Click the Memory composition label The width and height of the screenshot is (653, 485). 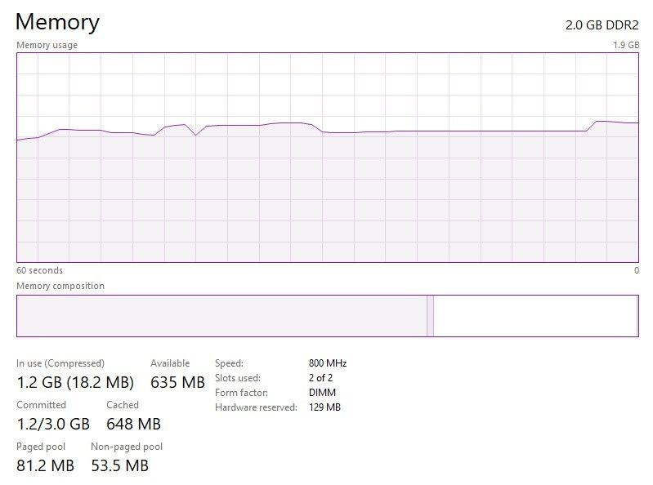[60, 287]
